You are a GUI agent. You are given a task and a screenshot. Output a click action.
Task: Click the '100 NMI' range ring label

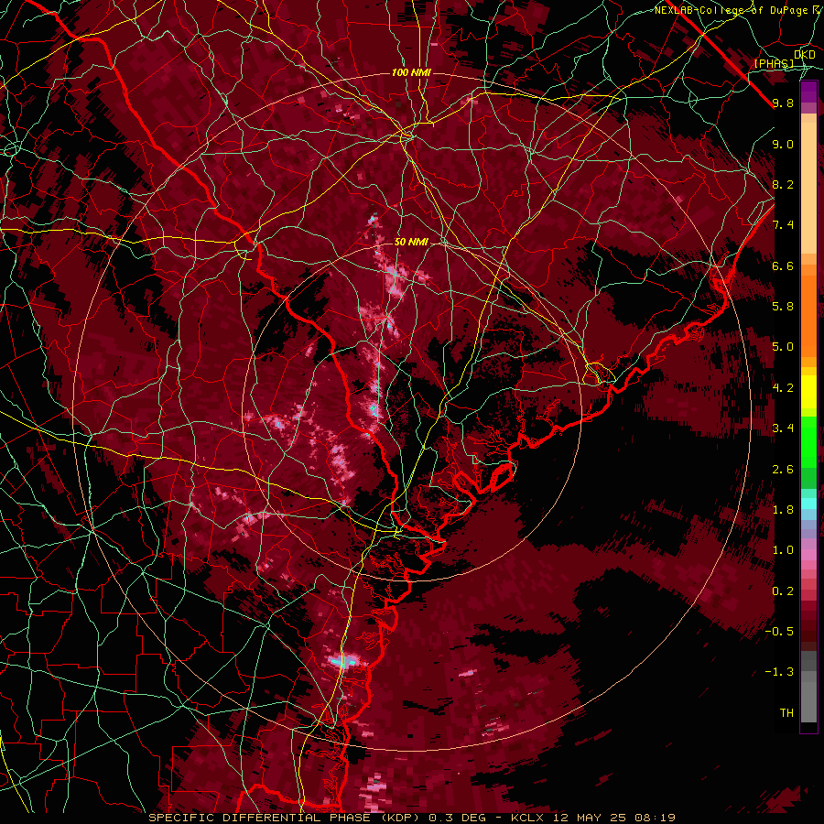coord(411,72)
